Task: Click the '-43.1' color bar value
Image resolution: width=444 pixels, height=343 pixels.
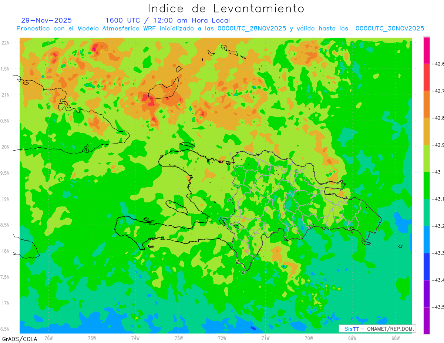Action: point(438,199)
